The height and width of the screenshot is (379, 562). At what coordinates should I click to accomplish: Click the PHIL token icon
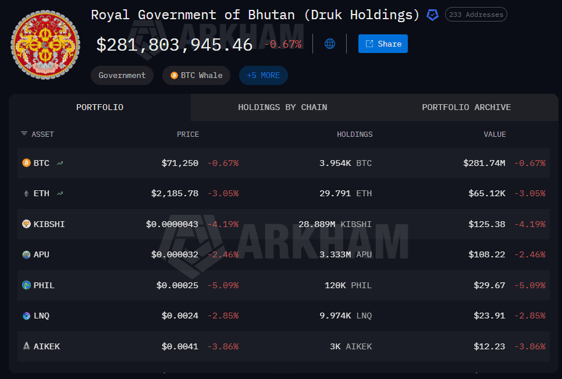pyautogui.click(x=26, y=285)
